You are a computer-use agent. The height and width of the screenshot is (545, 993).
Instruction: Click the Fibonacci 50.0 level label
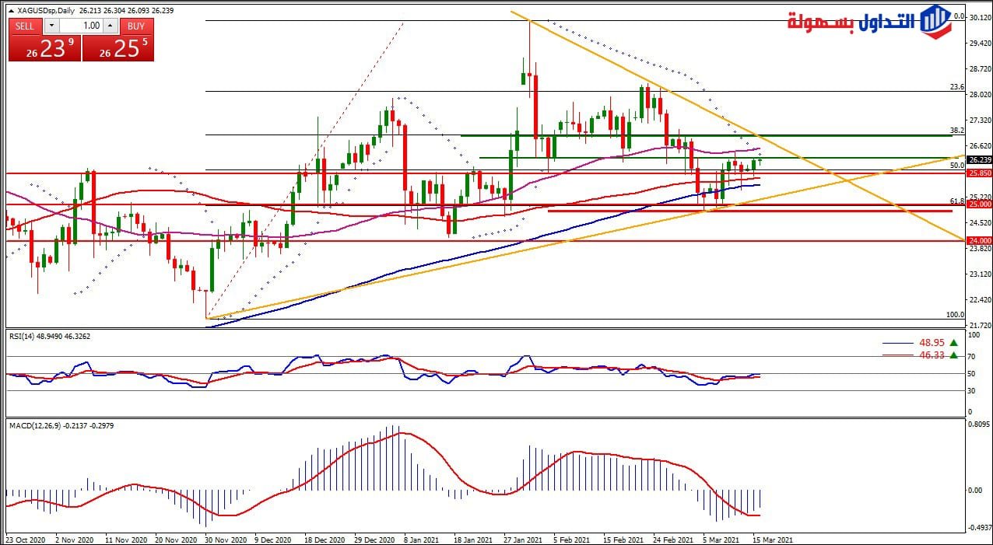957,165
